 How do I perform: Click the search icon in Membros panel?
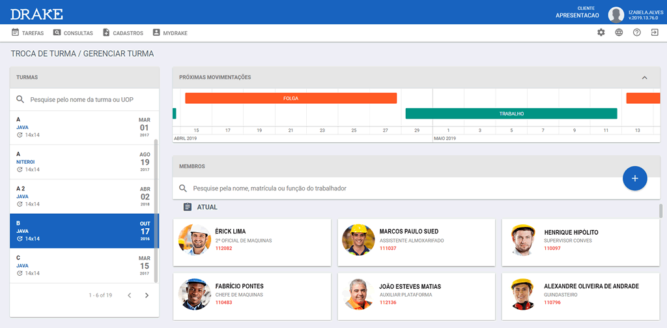pyautogui.click(x=183, y=188)
